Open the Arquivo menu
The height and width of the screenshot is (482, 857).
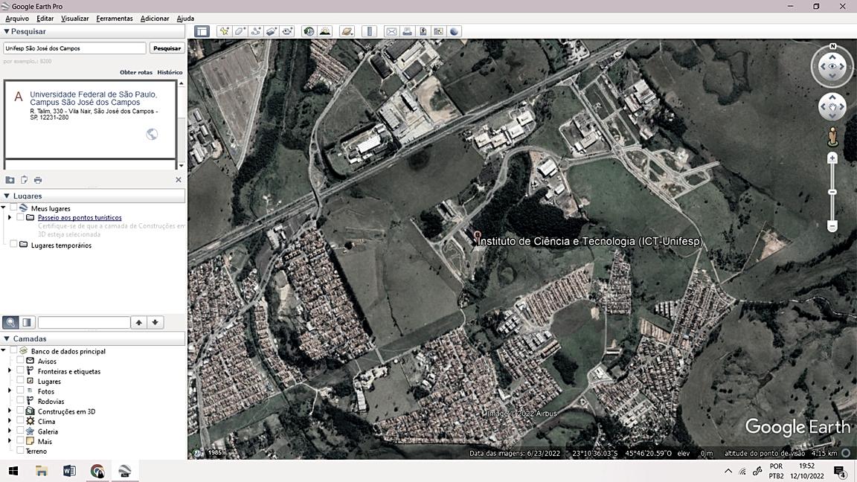[x=17, y=19]
